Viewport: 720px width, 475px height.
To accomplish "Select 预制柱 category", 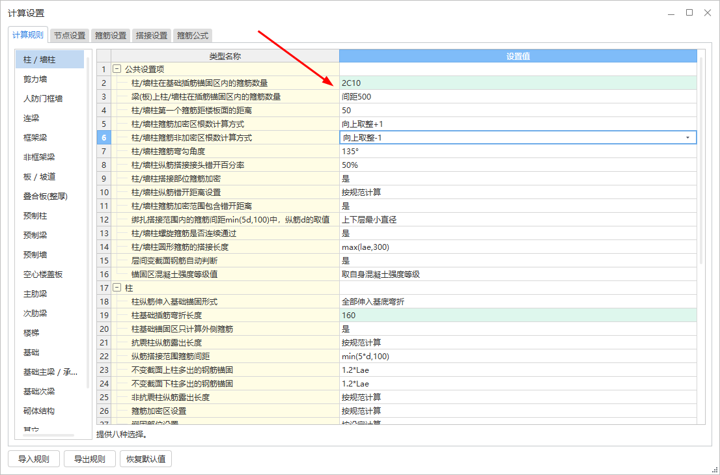I will coord(49,215).
